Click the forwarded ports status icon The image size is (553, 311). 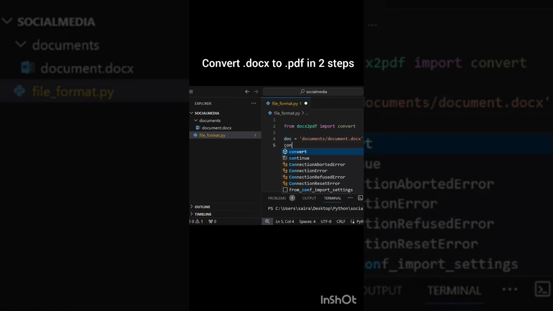pyautogui.click(x=213, y=221)
